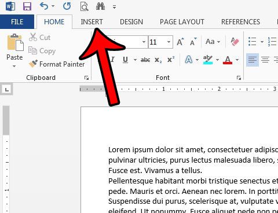Open Print Preview from Quick Access Toolbar
The image size is (278, 213).
pyautogui.click(x=85, y=6)
